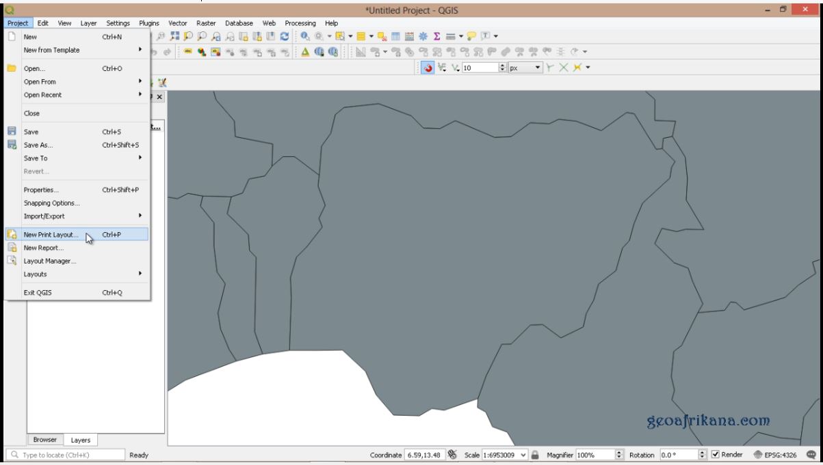Open the px units dropdown
This screenshot has height=465, width=823.
pos(538,68)
